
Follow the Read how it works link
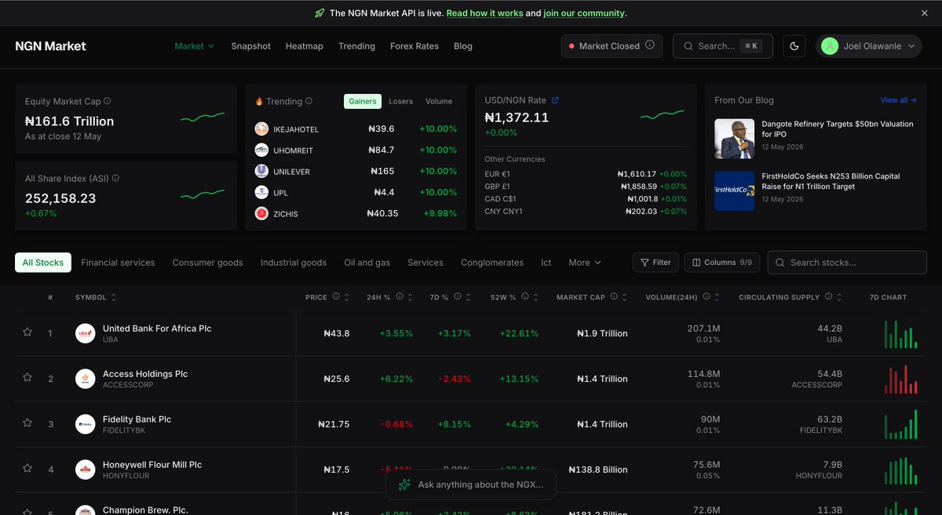click(x=484, y=13)
